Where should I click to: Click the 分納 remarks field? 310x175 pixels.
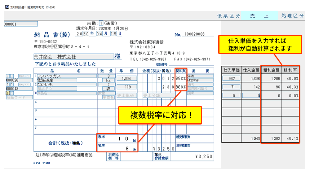[200, 76]
